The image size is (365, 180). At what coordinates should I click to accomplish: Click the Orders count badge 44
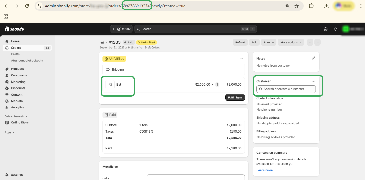(x=47, y=48)
